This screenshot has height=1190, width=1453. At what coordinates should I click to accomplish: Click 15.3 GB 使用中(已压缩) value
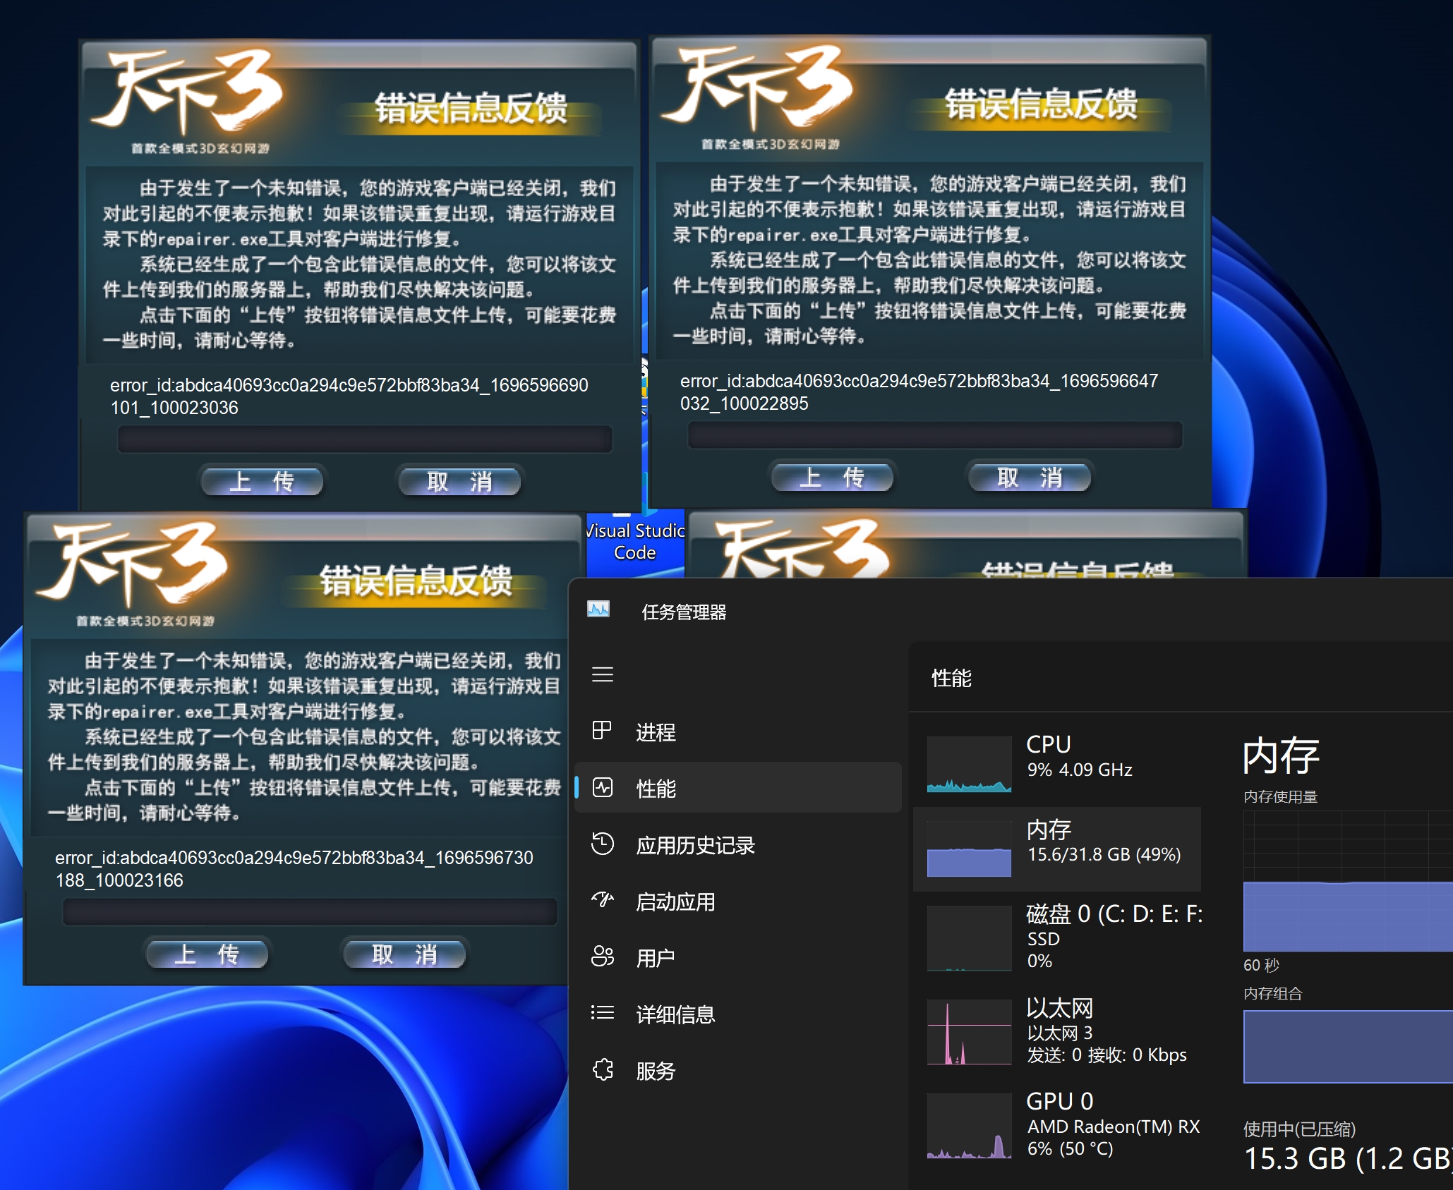point(1347,1158)
